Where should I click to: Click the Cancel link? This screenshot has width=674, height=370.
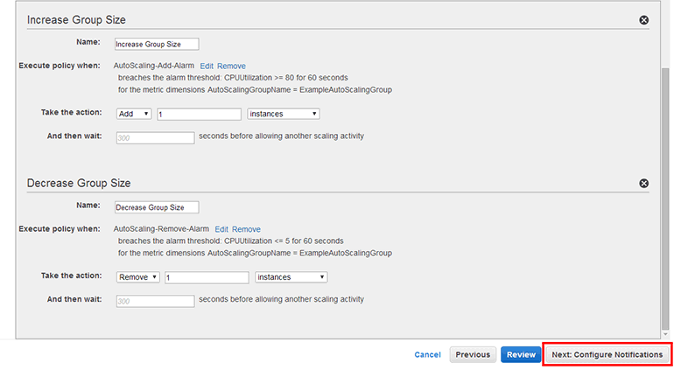click(427, 355)
